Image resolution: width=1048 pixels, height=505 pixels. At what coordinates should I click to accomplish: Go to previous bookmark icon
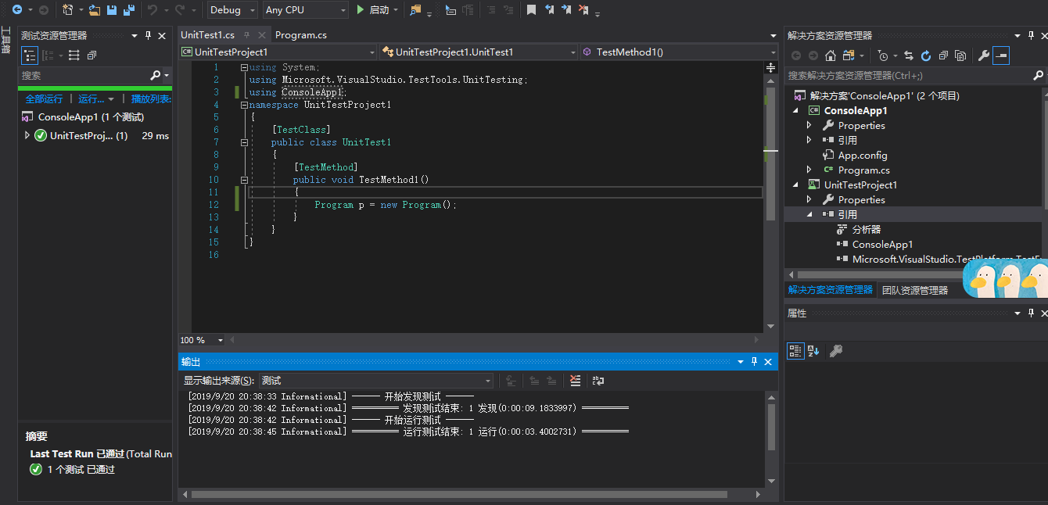pos(549,10)
